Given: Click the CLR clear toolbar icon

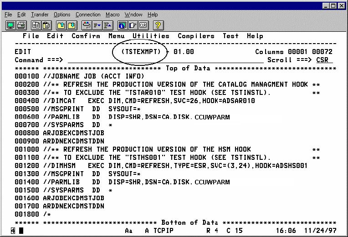Looking at the screenshot, I should click(x=143, y=25).
